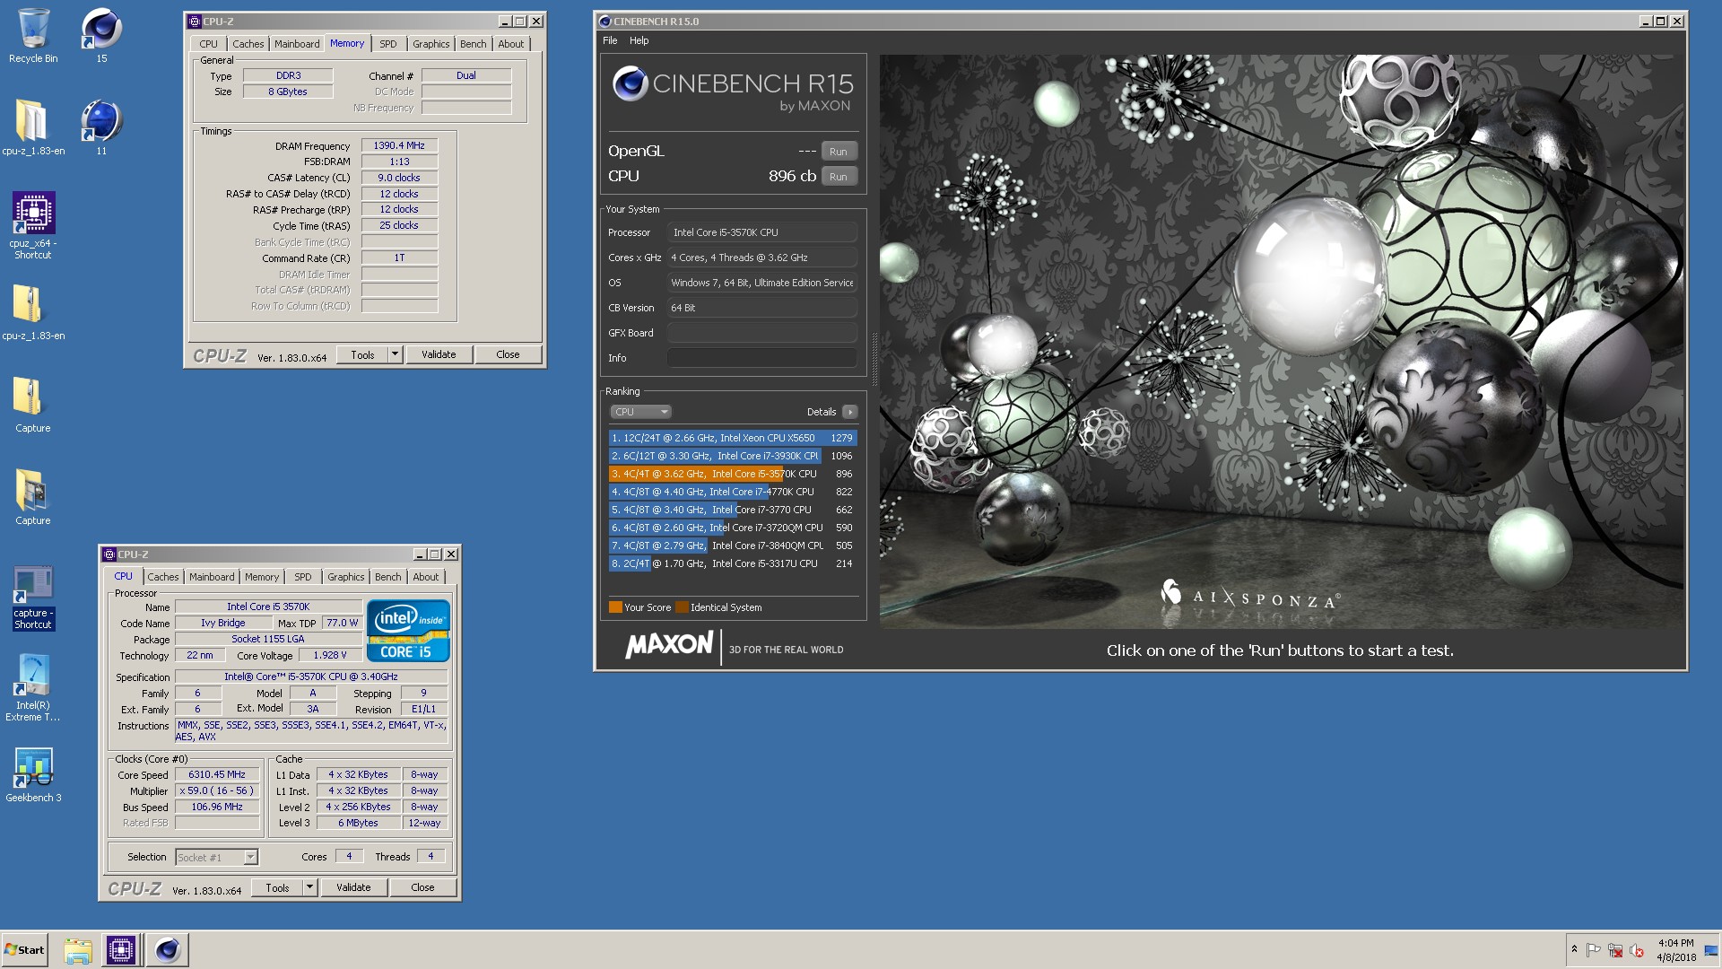This screenshot has width=1722, height=969.
Task: Open the cpuz_x64 Shortcut desktop icon
Action: click(33, 225)
